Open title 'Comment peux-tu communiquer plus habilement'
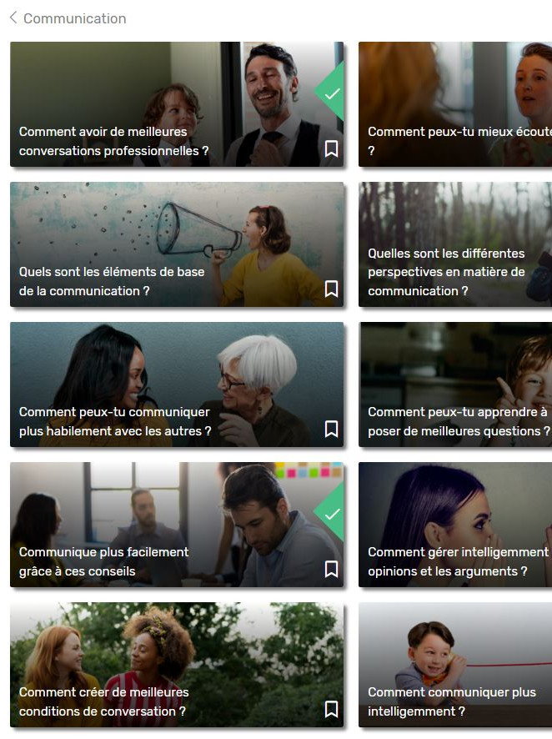This screenshot has width=552, height=739. [115, 421]
